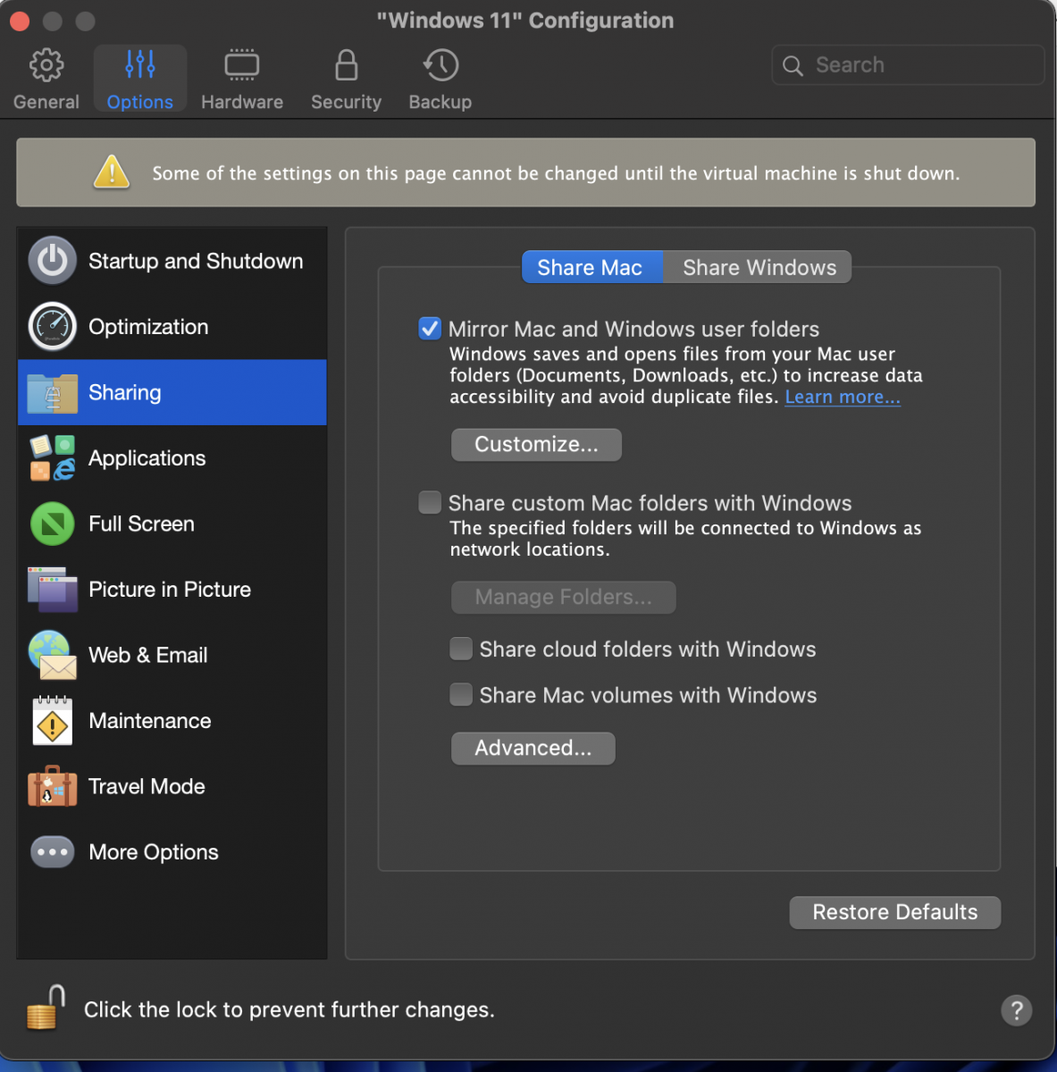
Task: Open the Security padlock icon
Action: coord(347,64)
